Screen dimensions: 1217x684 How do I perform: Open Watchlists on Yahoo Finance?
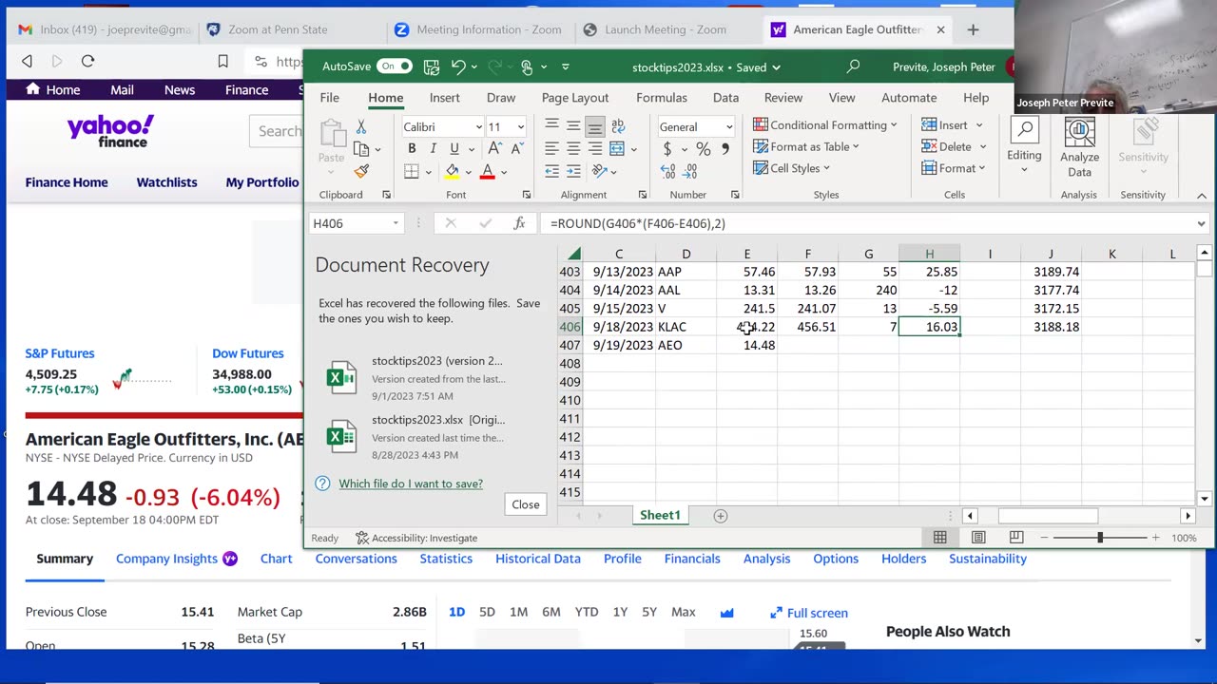(166, 182)
